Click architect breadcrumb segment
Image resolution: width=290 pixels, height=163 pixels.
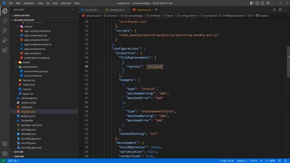(153, 16)
